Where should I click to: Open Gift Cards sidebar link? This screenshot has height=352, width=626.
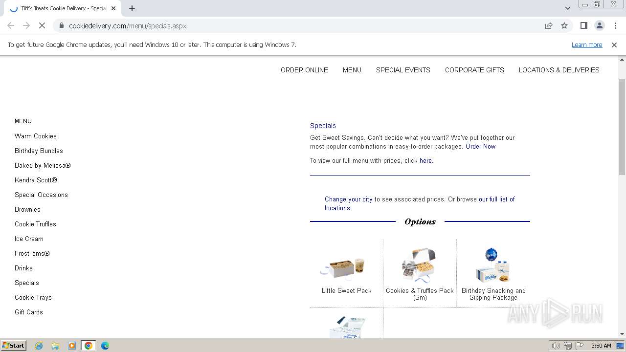coord(29,312)
